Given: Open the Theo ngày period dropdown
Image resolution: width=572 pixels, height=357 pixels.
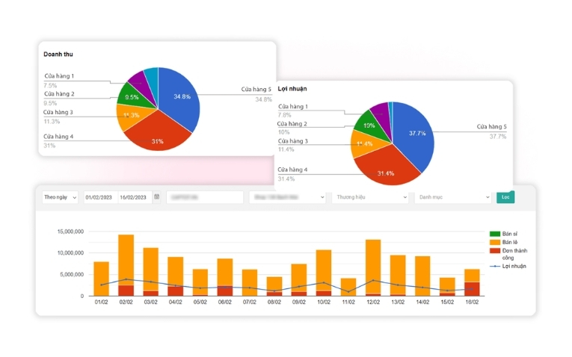Looking at the screenshot, I should click(60, 197).
